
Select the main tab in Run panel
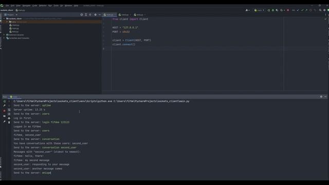(15, 97)
